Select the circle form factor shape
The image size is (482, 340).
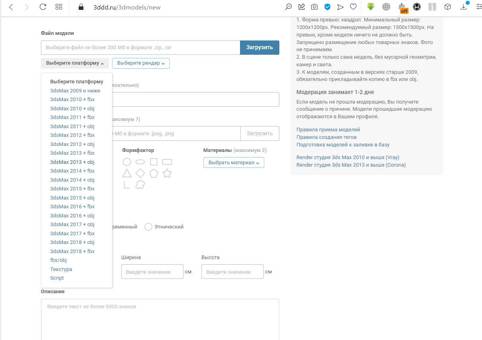point(127,162)
